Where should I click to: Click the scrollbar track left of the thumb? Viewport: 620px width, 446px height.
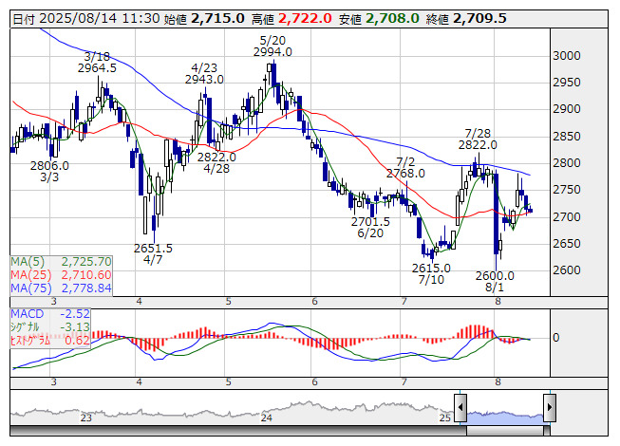238,431
